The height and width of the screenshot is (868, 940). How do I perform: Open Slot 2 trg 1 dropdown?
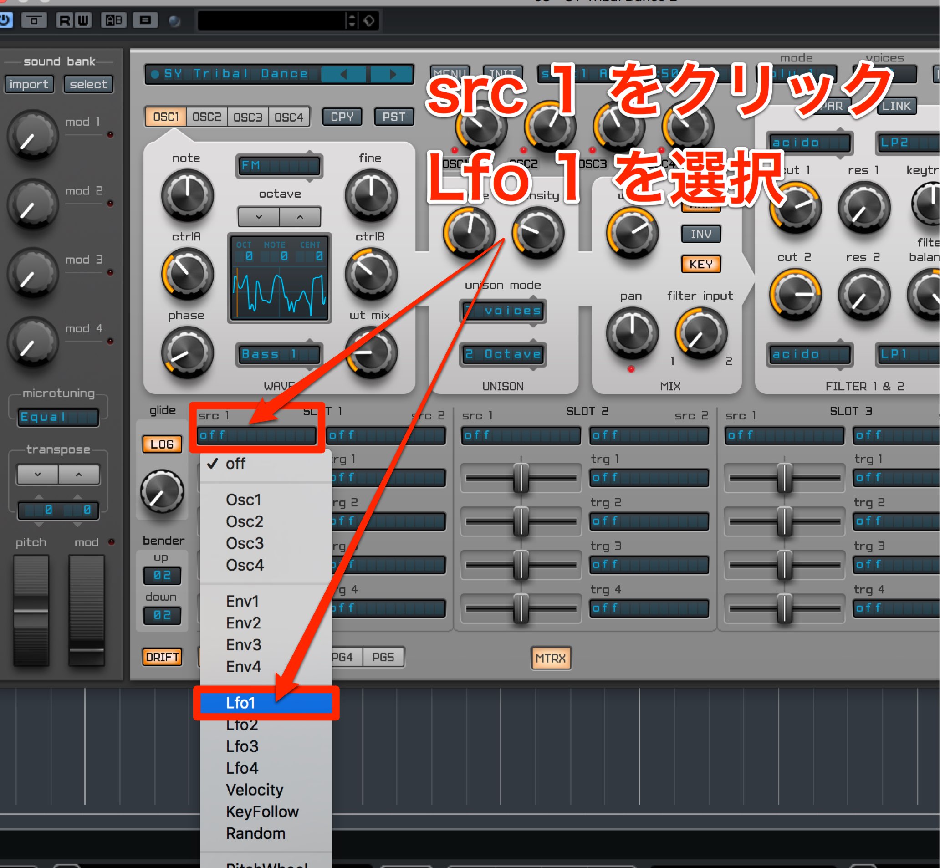[x=649, y=478]
